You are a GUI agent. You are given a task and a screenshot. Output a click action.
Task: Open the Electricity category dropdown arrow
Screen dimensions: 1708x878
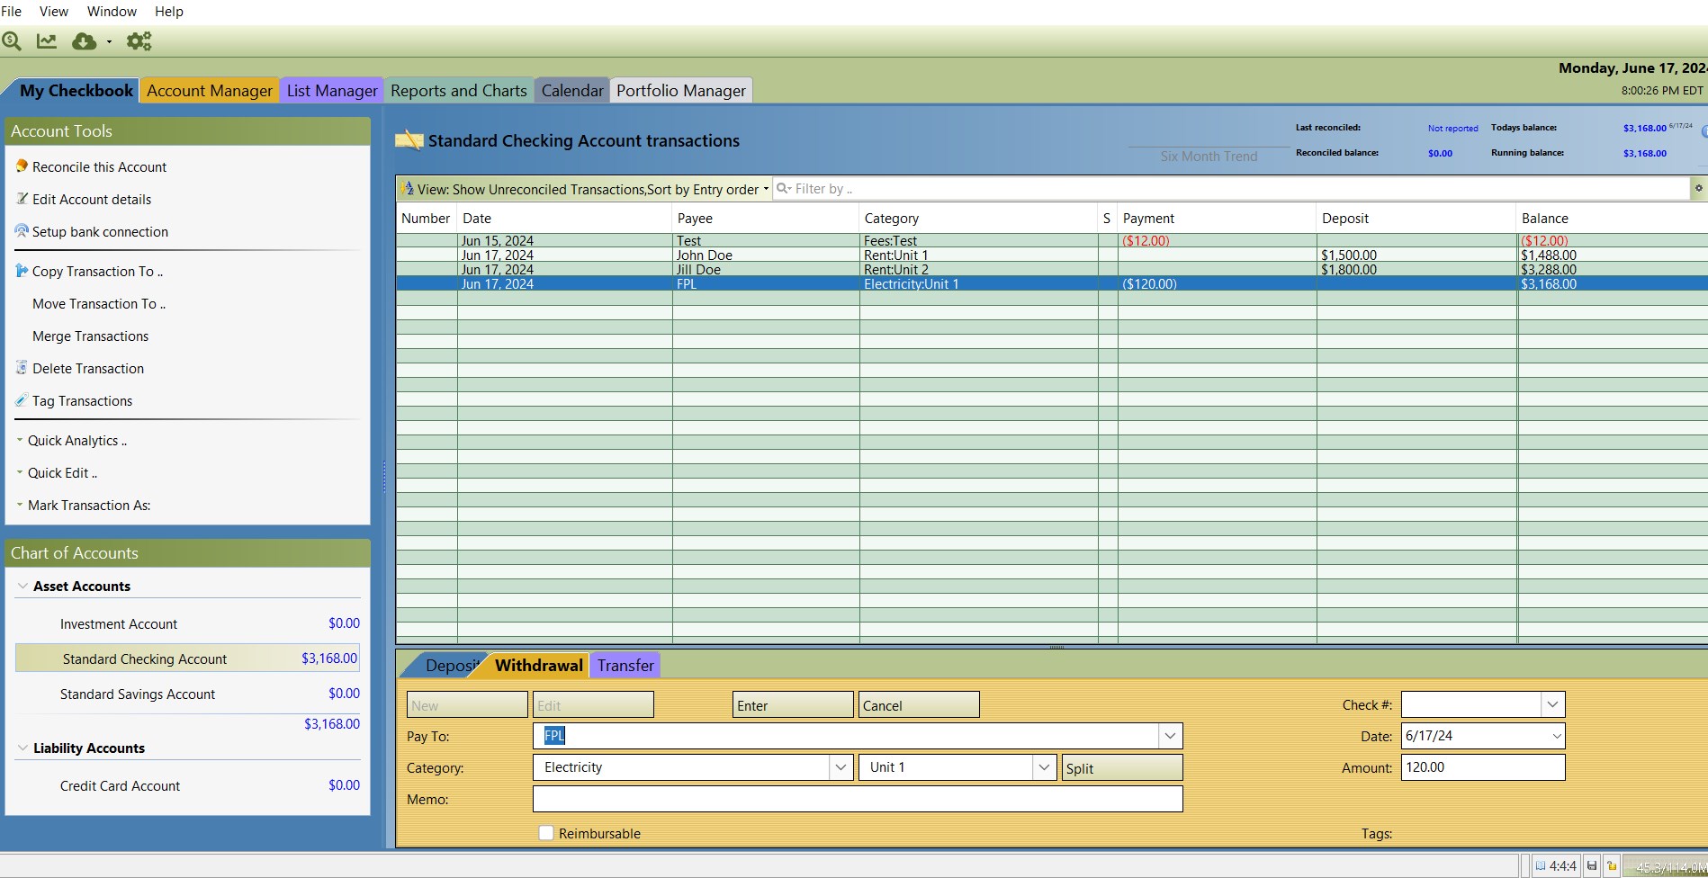pyautogui.click(x=841, y=767)
